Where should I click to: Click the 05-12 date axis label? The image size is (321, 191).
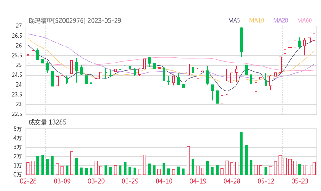(x=266, y=181)
